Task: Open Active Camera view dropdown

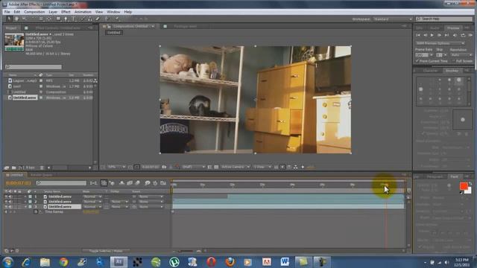Action: coord(236,167)
